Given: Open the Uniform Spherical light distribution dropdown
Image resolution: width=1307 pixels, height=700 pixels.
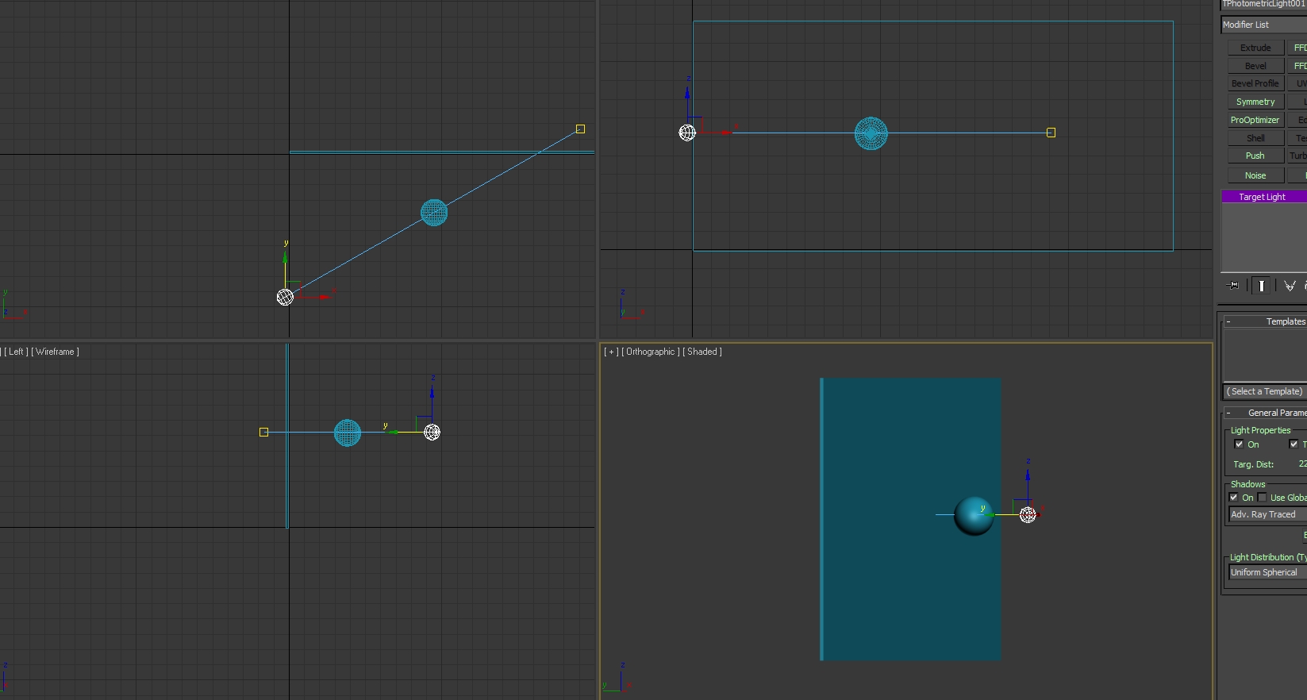Looking at the screenshot, I should coord(1268,572).
